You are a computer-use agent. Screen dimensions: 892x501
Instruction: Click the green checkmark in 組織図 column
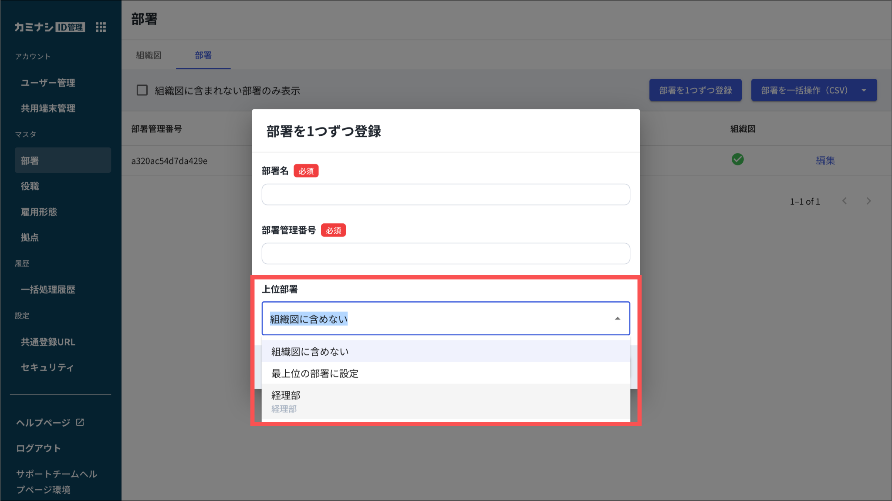[x=737, y=159]
